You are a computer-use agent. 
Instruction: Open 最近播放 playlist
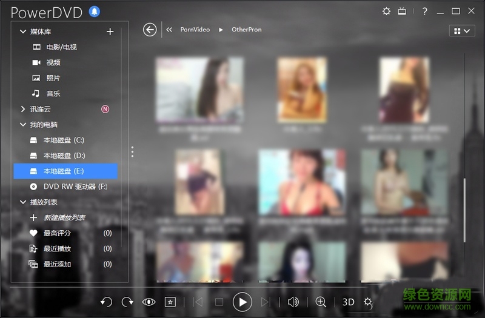57,249
